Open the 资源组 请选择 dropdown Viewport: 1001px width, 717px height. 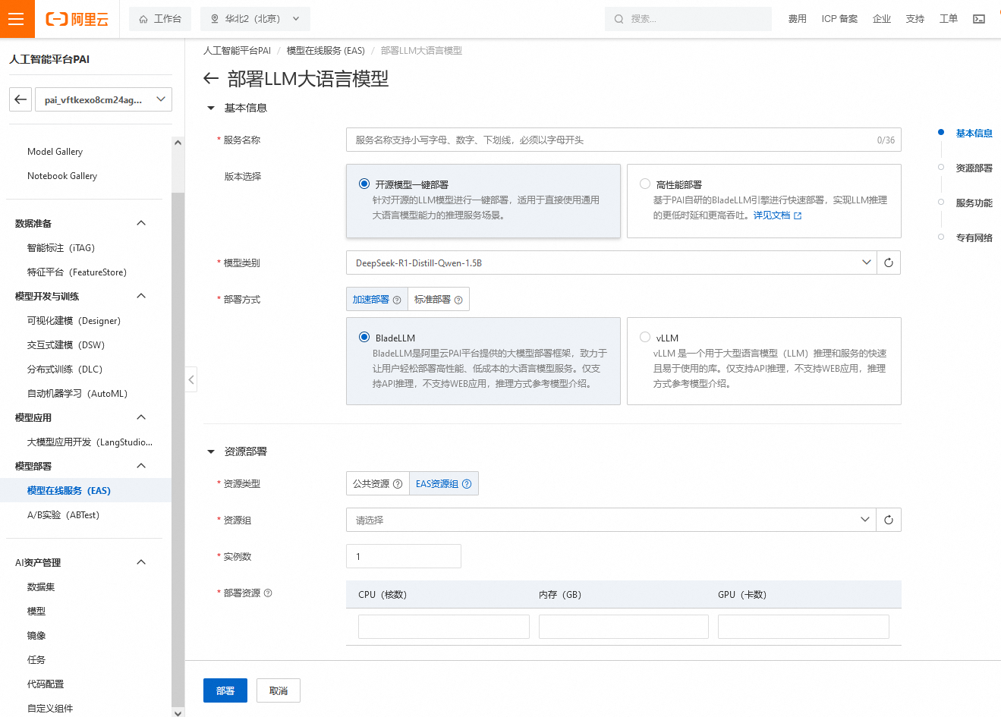(x=611, y=520)
